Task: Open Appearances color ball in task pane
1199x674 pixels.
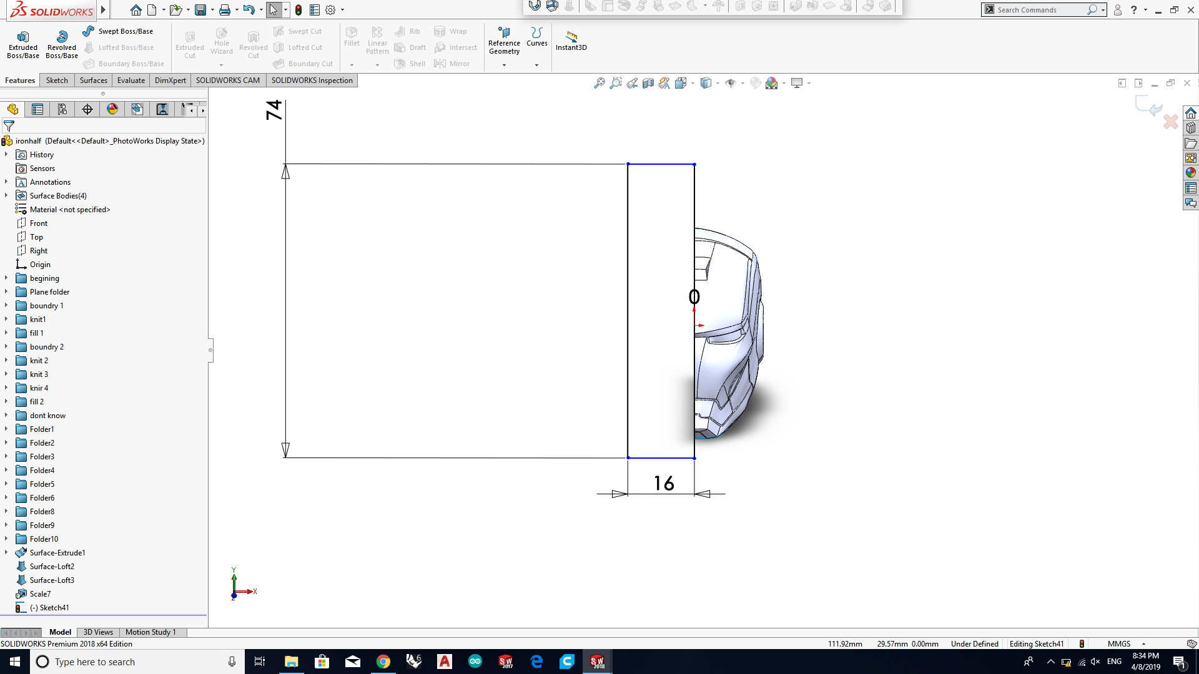Action: 1191,173
